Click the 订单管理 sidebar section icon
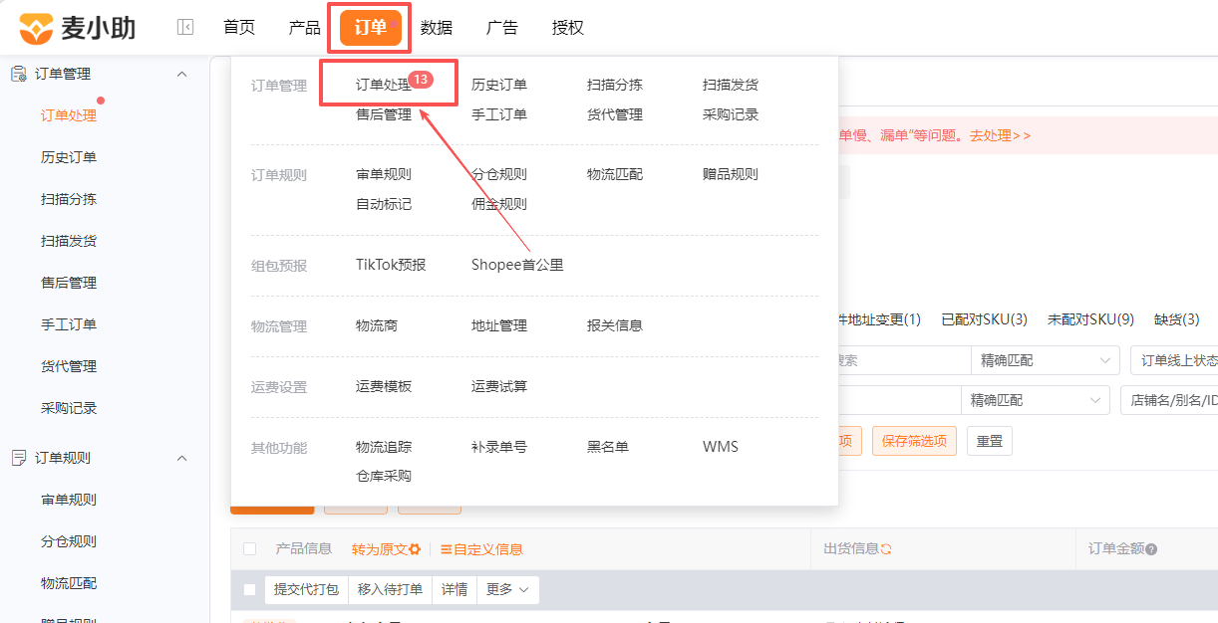 point(18,74)
